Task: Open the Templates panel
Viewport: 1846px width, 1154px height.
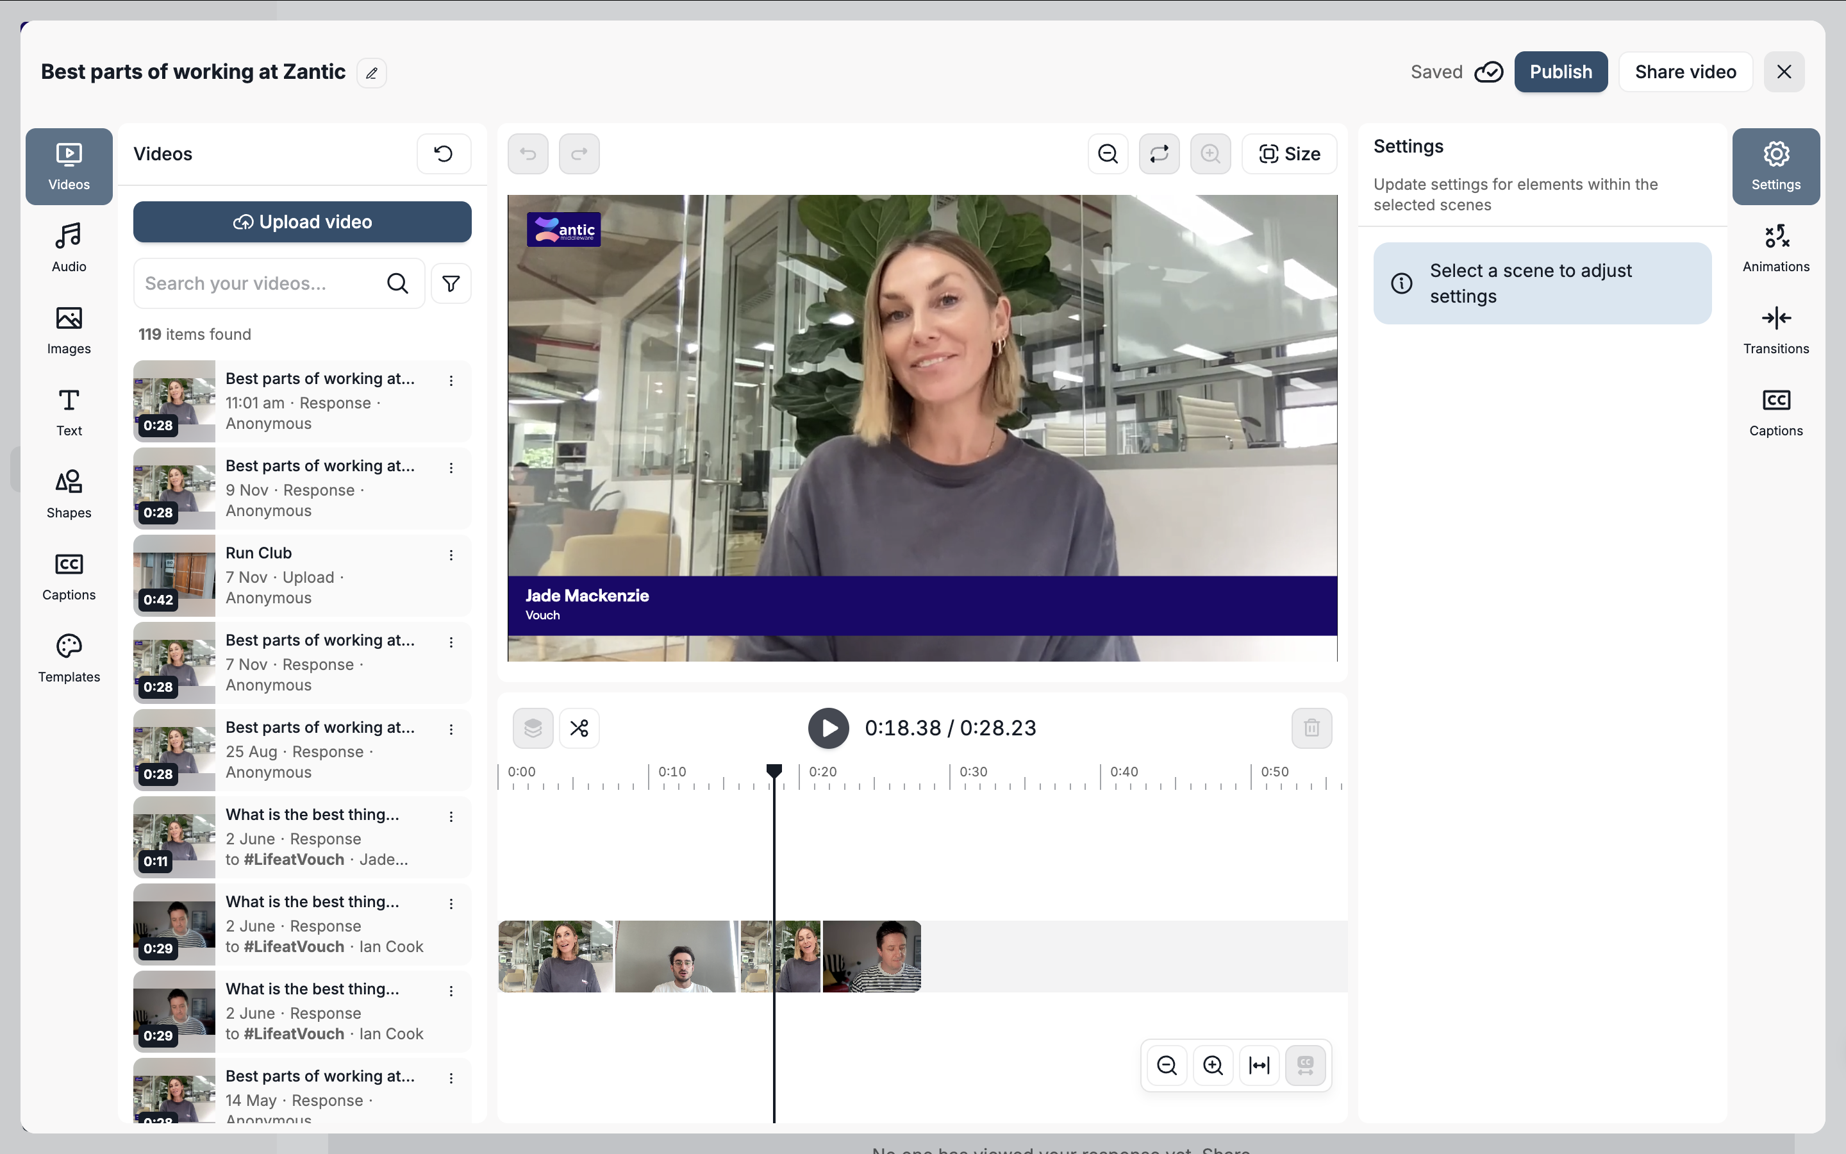Action: point(69,658)
